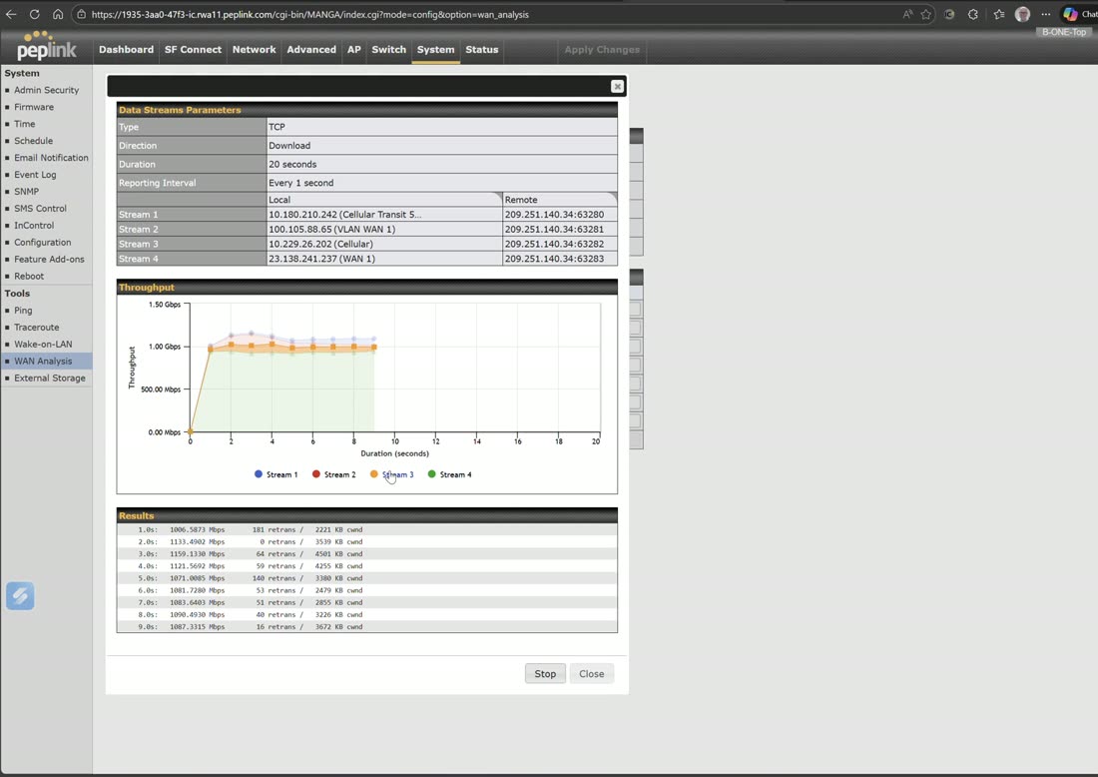Image resolution: width=1098 pixels, height=777 pixels.
Task: Go to the Reboot page
Action: pos(29,276)
